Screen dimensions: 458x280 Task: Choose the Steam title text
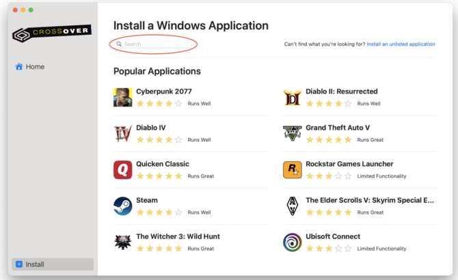(x=147, y=200)
